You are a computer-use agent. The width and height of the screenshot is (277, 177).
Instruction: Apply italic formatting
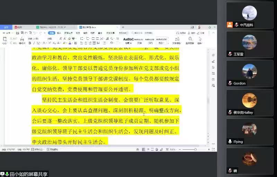click(x=34, y=43)
